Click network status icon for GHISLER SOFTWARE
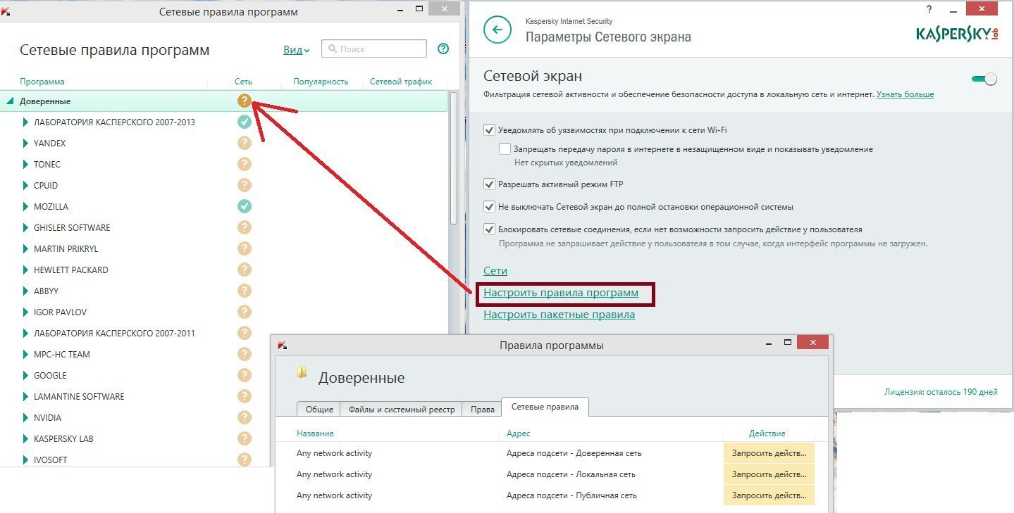This screenshot has height=513, width=1014. click(x=244, y=227)
